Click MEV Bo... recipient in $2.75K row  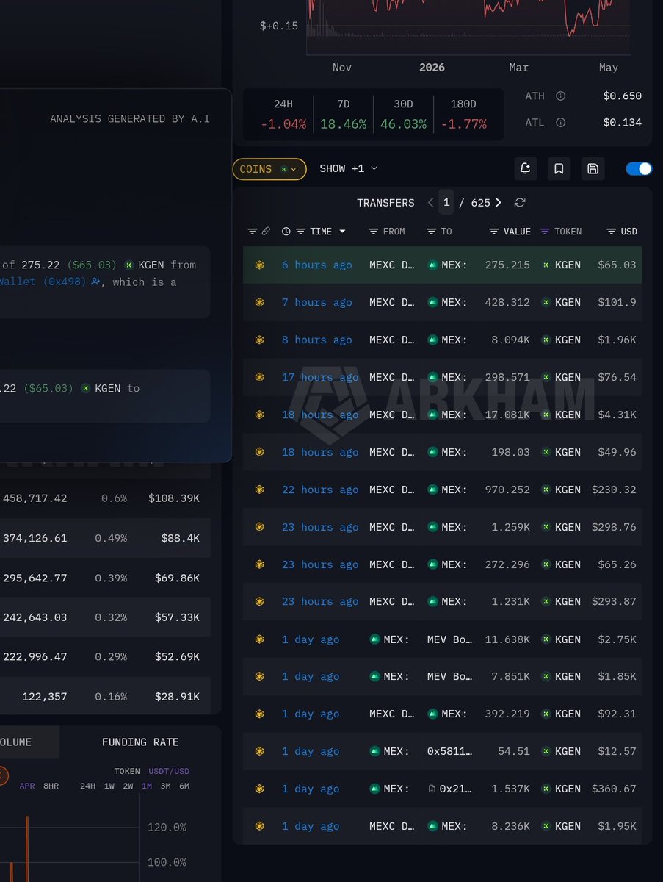(x=450, y=640)
